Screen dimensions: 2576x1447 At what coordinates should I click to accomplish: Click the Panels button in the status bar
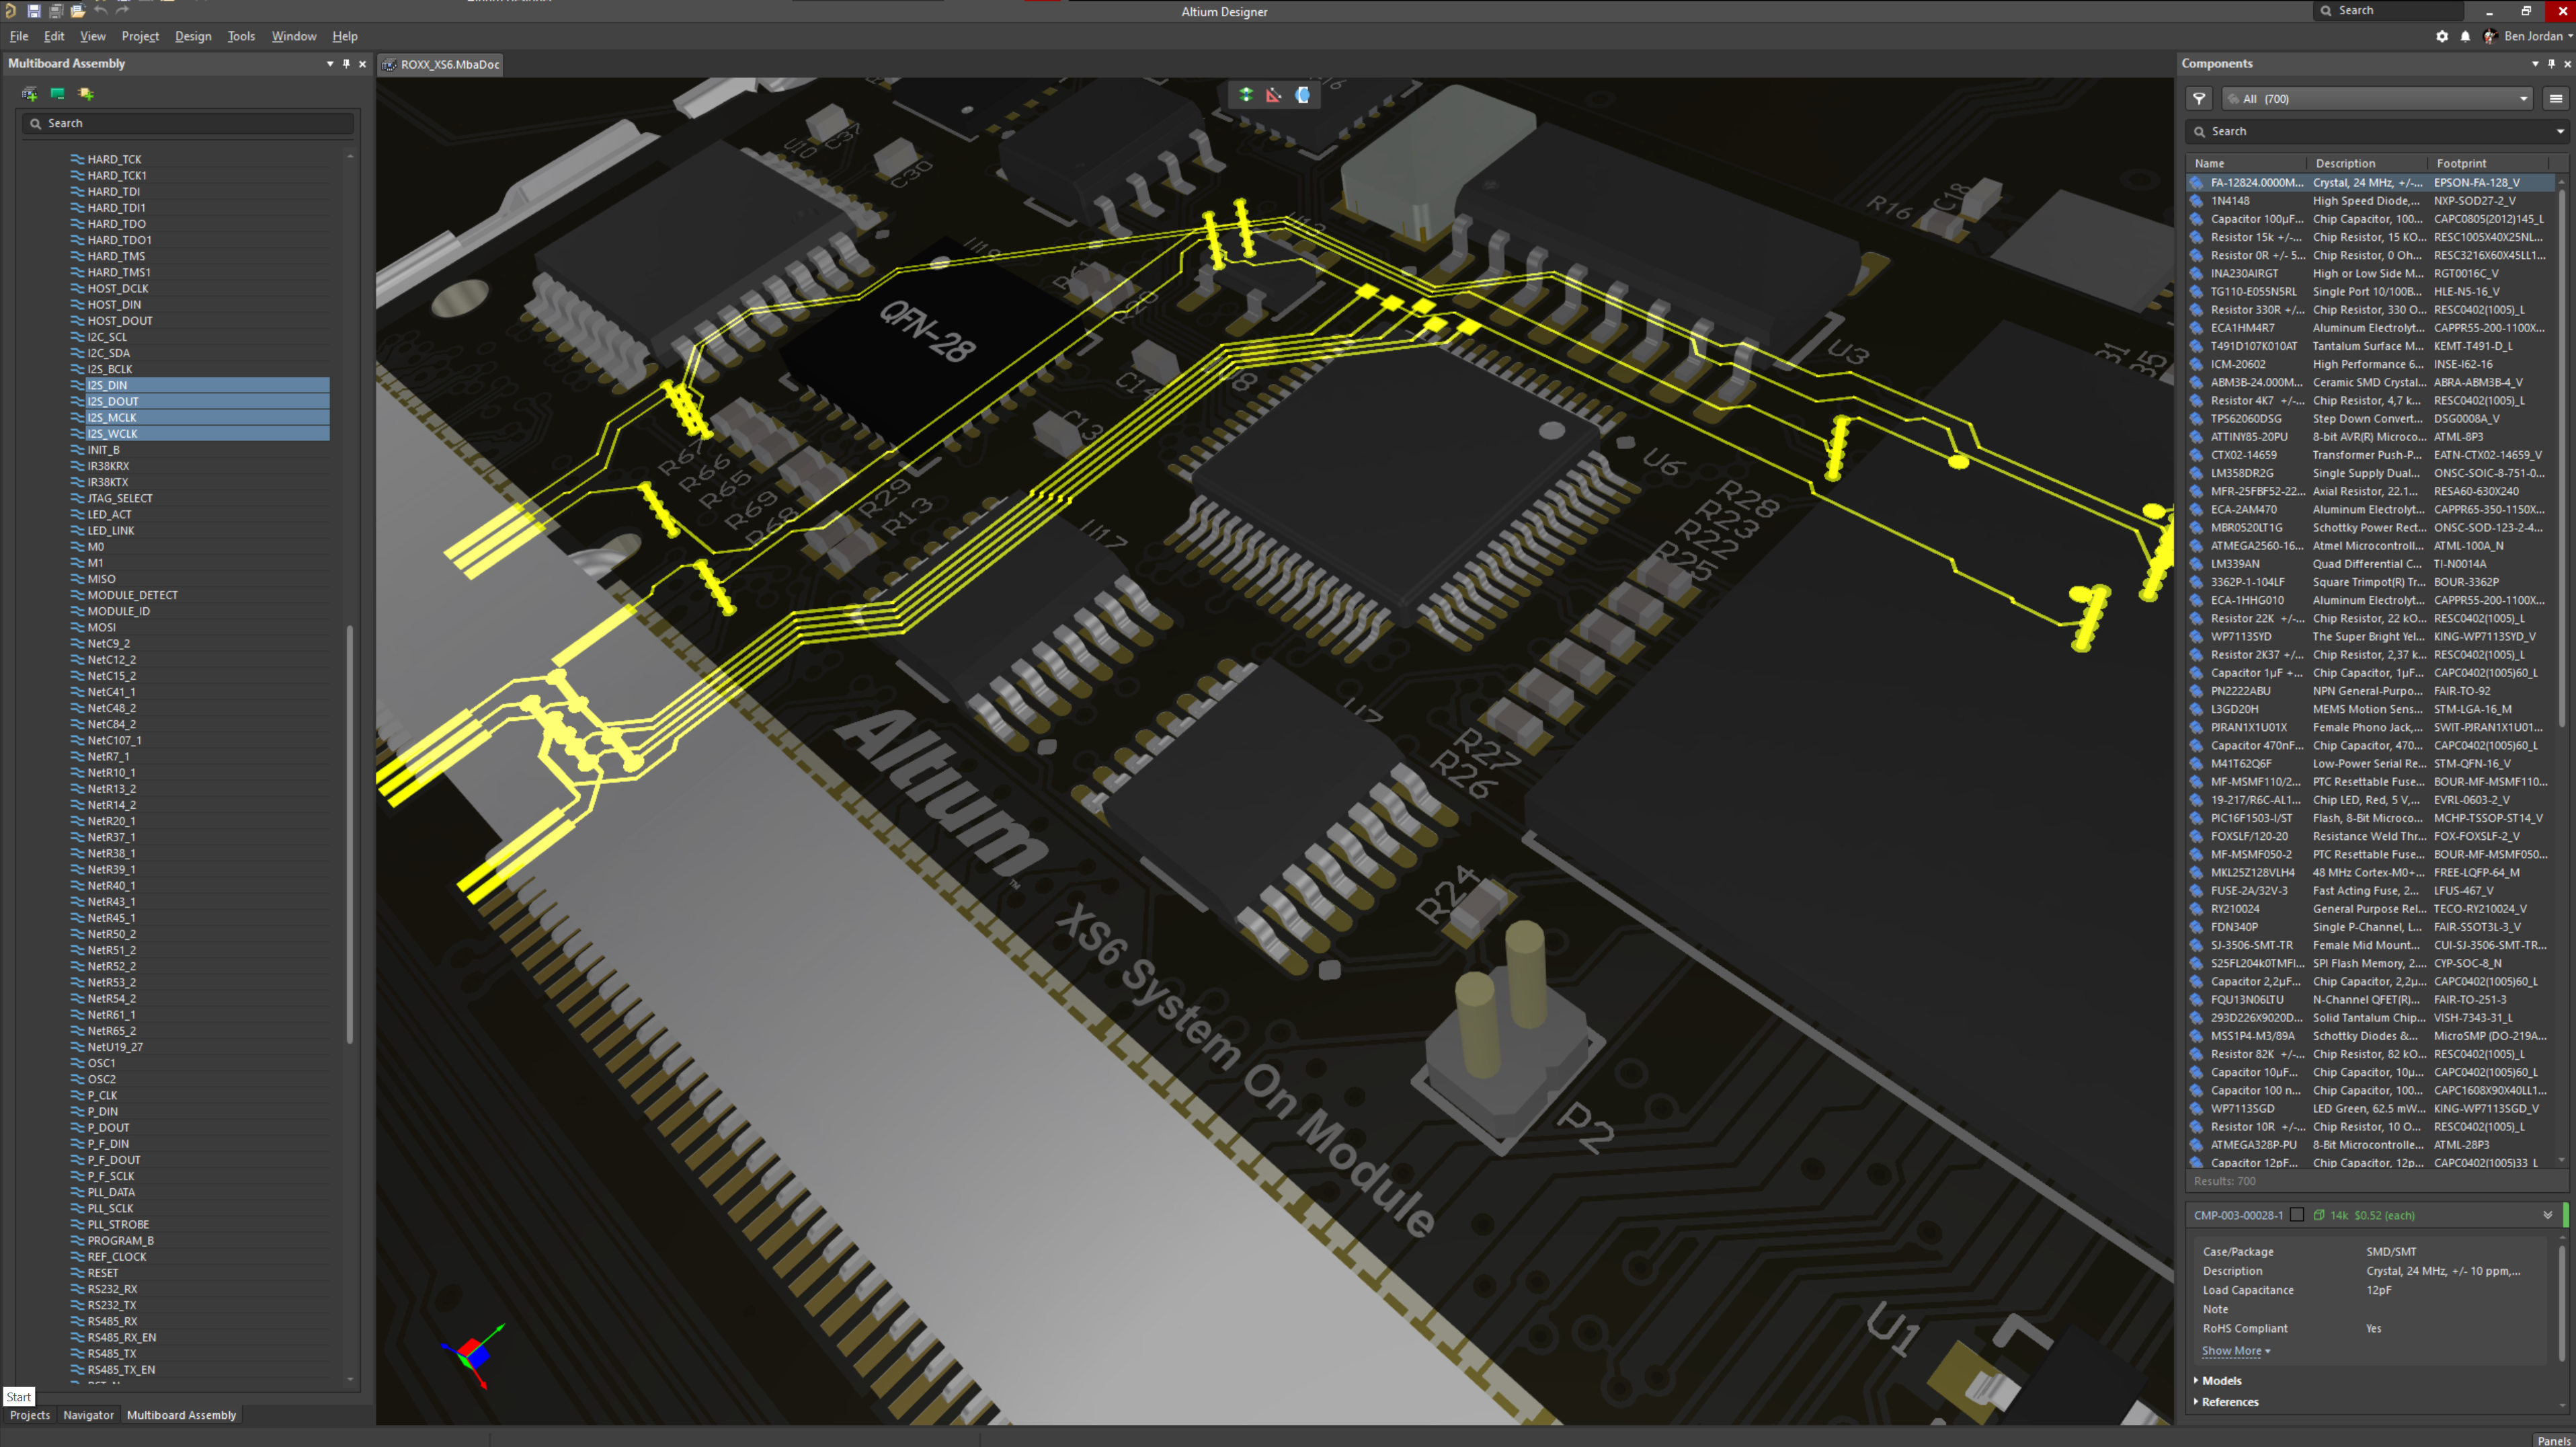[x=2554, y=1440]
